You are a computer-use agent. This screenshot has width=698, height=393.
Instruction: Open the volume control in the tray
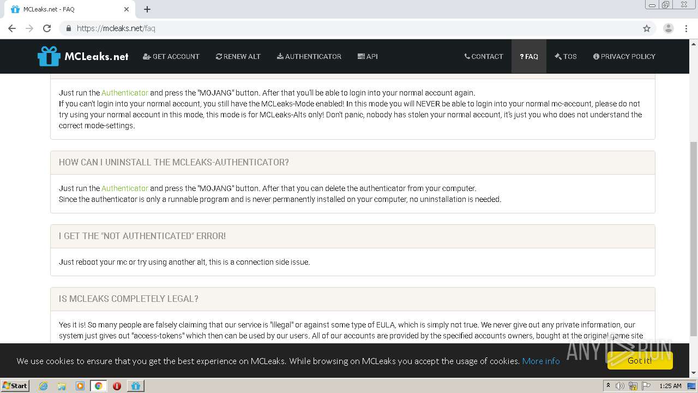(x=620, y=386)
